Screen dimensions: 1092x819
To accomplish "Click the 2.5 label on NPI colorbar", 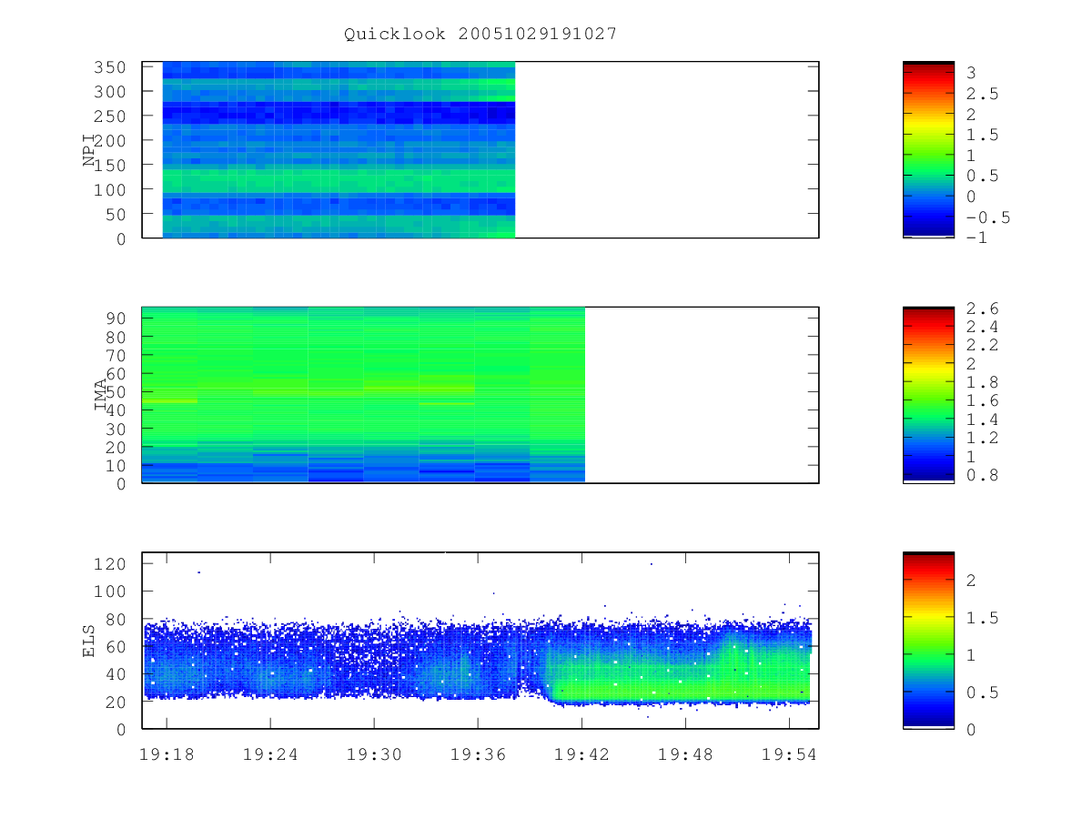I will point(982,93).
